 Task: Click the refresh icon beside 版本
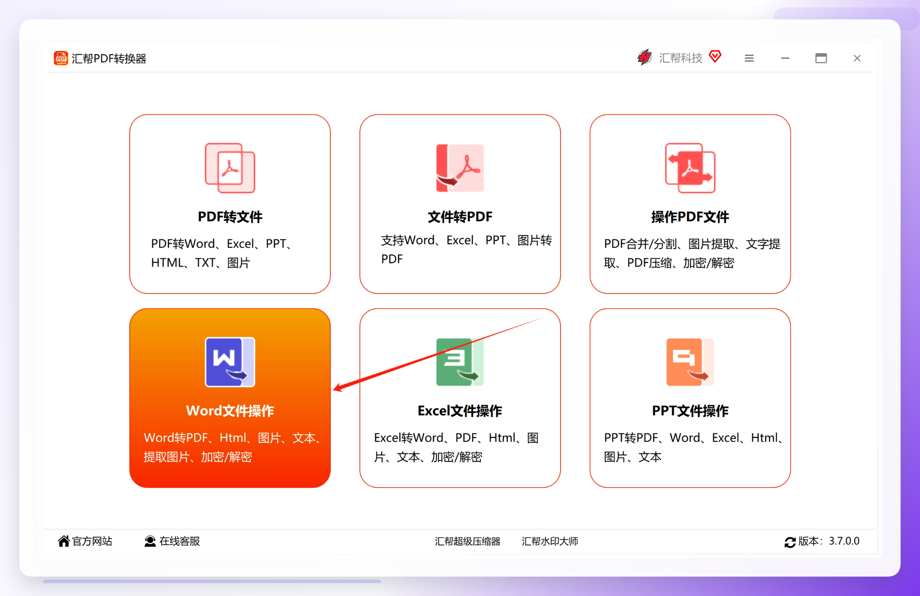click(790, 542)
